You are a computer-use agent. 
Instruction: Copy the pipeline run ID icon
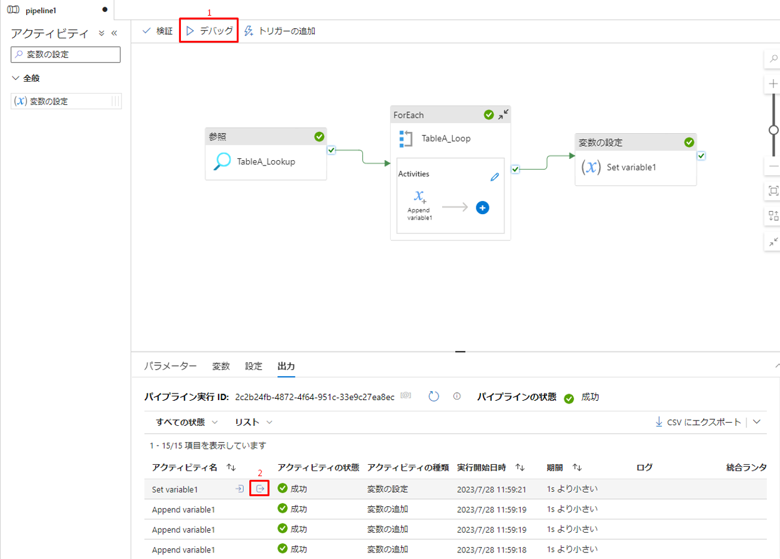tap(406, 396)
